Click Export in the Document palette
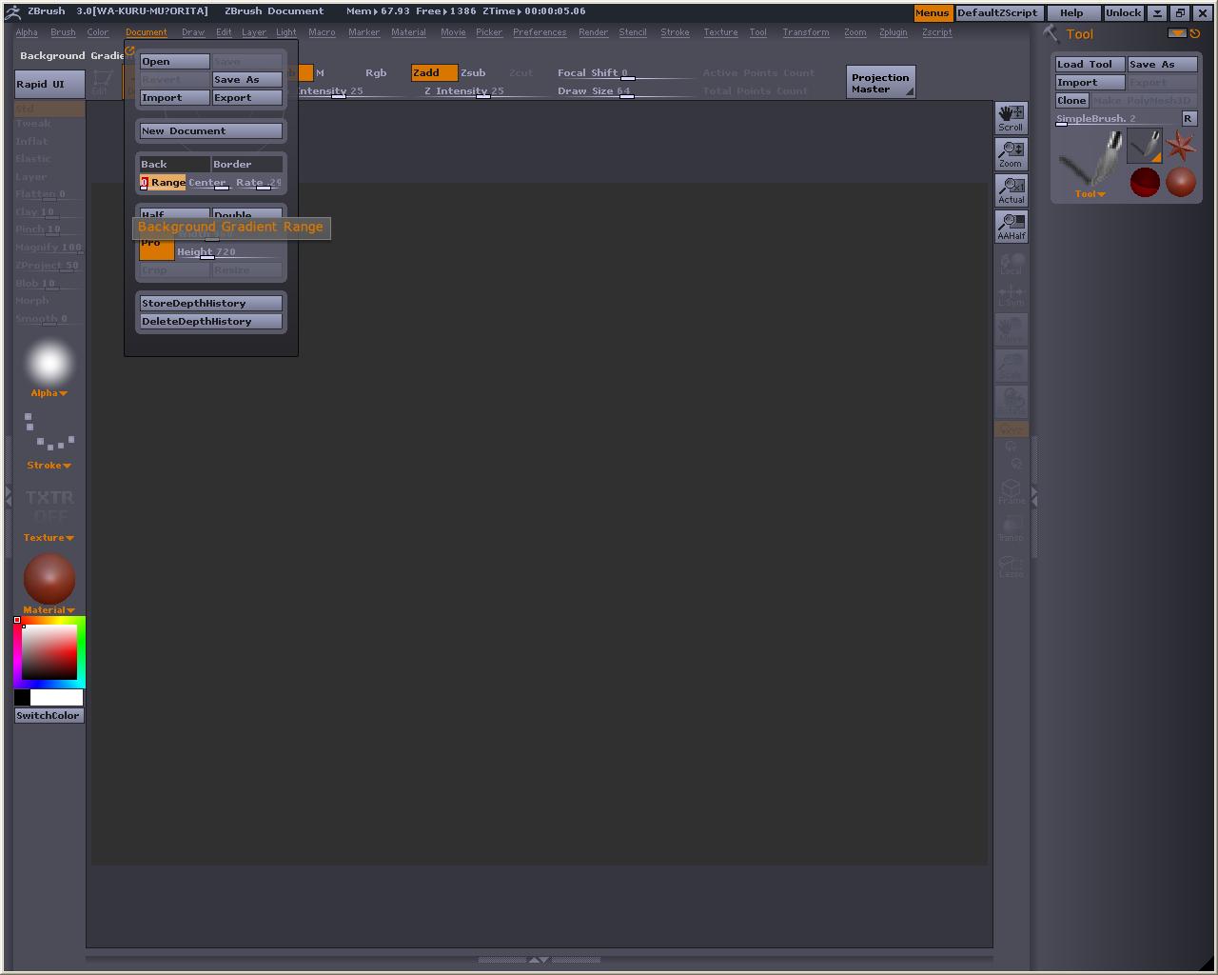 point(247,98)
